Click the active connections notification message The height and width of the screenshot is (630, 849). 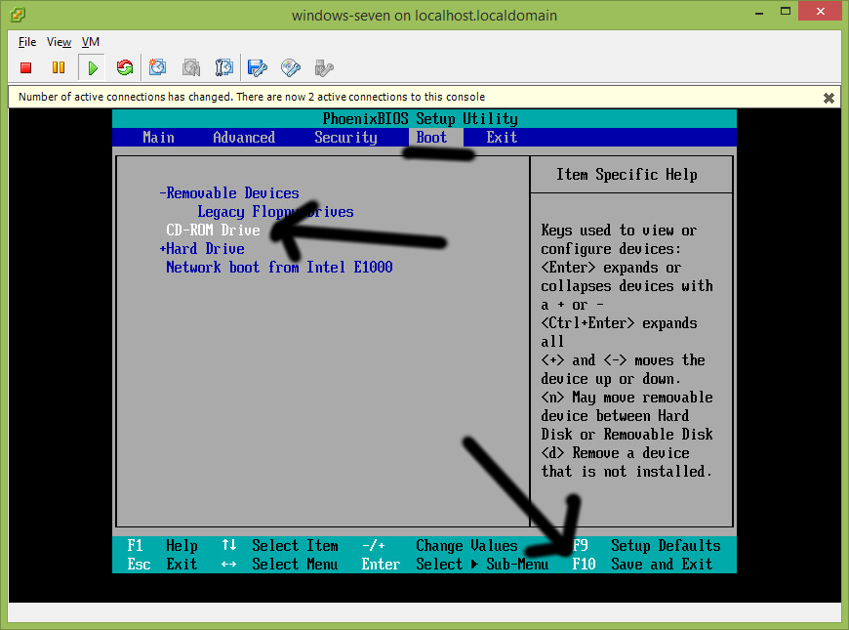click(x=252, y=97)
